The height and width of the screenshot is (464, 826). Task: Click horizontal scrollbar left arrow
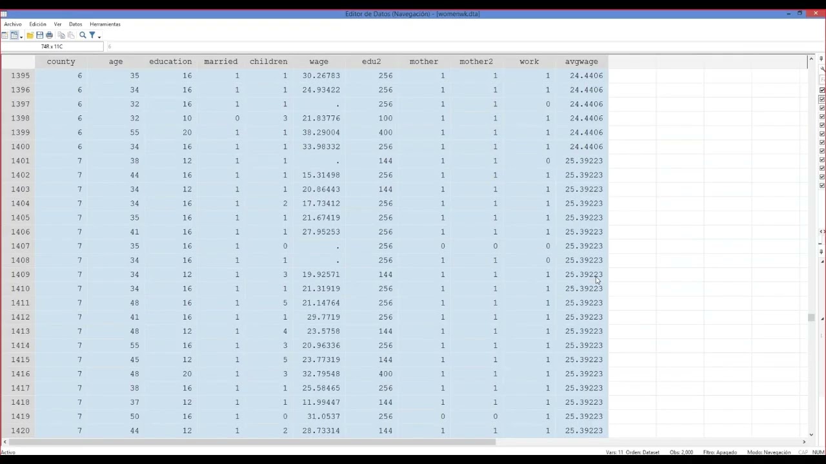[5, 442]
